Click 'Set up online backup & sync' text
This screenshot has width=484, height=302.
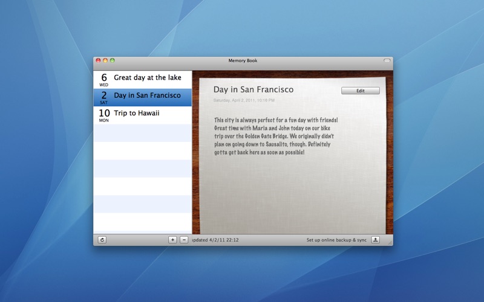(x=336, y=240)
